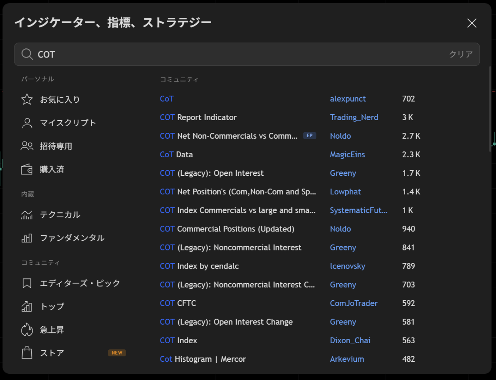Open the CoT indicator by alexpunct
The width and height of the screenshot is (496, 380).
(x=166, y=99)
